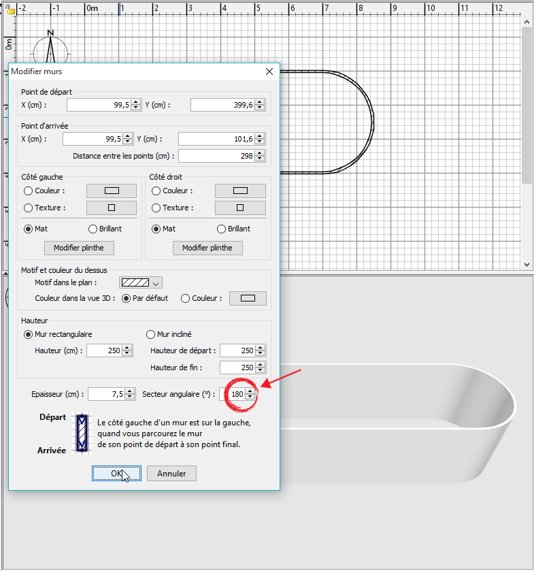This screenshot has width=534, height=571.
Task: Click the Hauteur de fin field
Action: pyautogui.click(x=237, y=368)
